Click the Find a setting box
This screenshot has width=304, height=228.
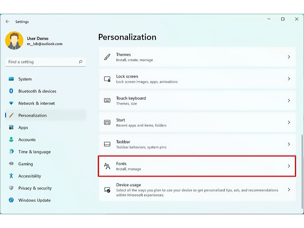[46, 62]
